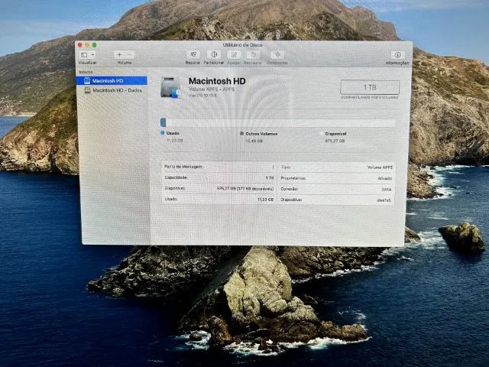Zoom the window with green button
This screenshot has height=367, width=489.
pyautogui.click(x=94, y=45)
